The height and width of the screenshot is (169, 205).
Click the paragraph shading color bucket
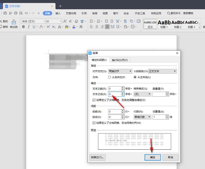click(x=125, y=27)
